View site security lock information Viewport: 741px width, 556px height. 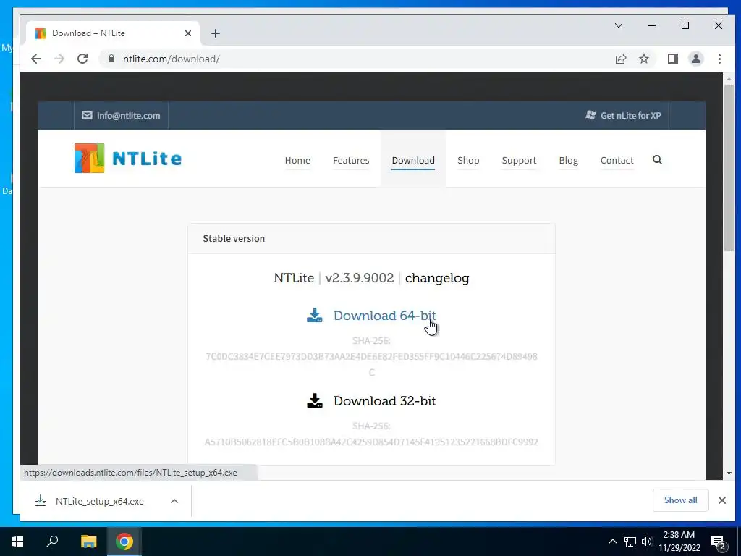point(111,59)
